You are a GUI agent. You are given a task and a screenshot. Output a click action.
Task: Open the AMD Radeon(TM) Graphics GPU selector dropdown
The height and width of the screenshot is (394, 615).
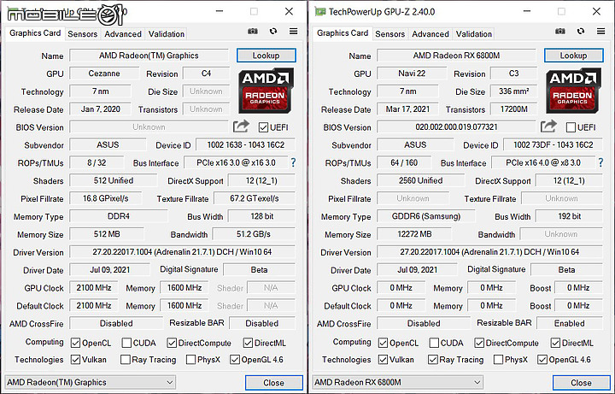(91, 382)
